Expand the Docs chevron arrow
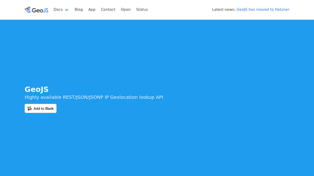Viewport: 314px width, 176px height. coord(67,10)
